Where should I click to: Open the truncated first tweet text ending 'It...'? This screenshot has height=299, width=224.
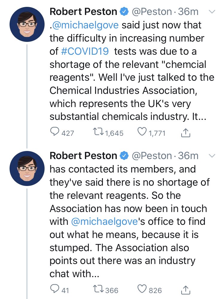(x=132, y=71)
